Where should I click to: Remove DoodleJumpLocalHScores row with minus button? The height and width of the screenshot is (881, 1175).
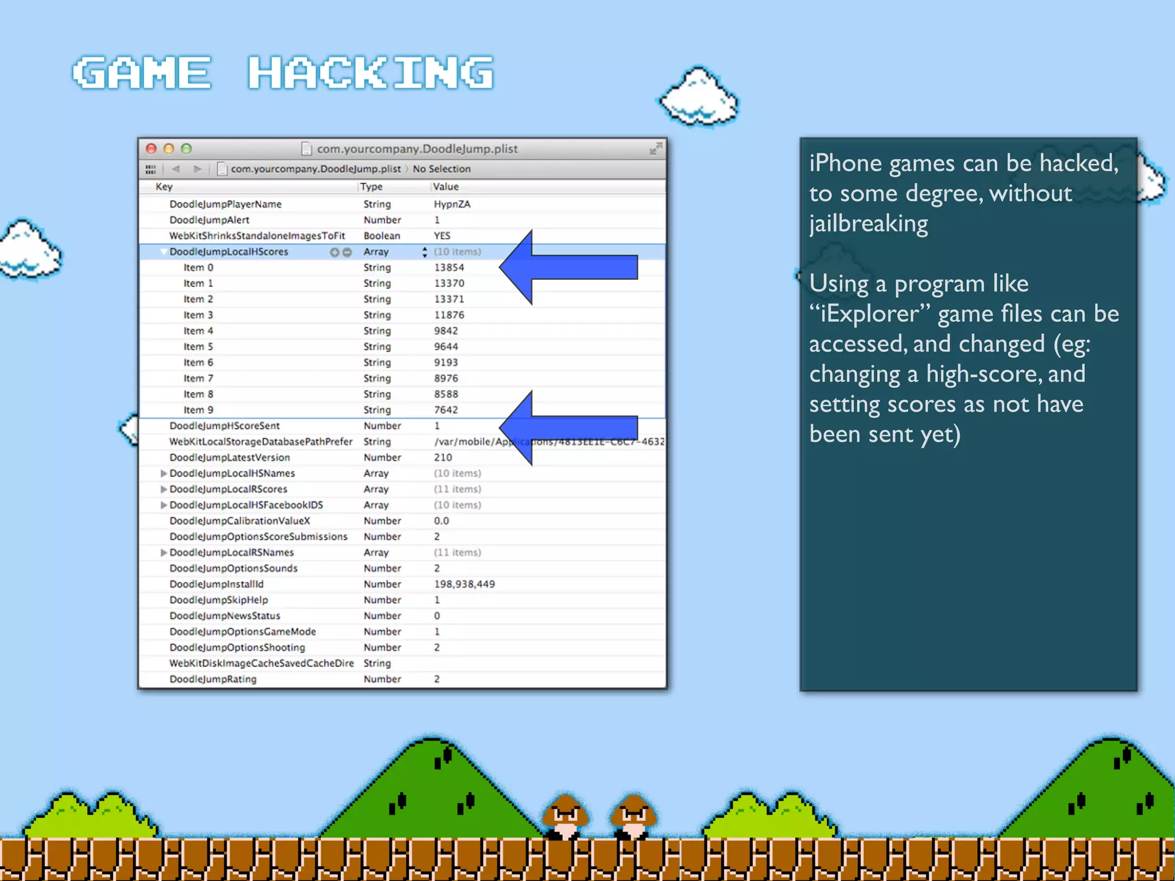[x=347, y=252]
